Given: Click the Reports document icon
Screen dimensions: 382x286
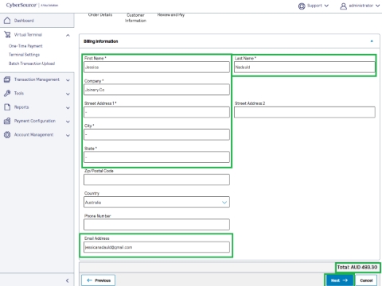Looking at the screenshot, I should click(7, 107).
